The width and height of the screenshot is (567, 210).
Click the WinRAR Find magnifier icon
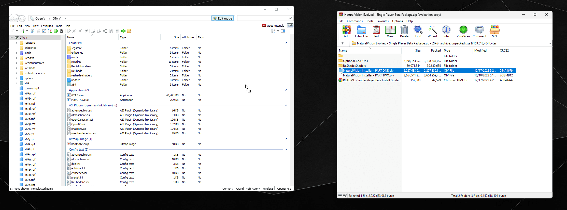(418, 30)
